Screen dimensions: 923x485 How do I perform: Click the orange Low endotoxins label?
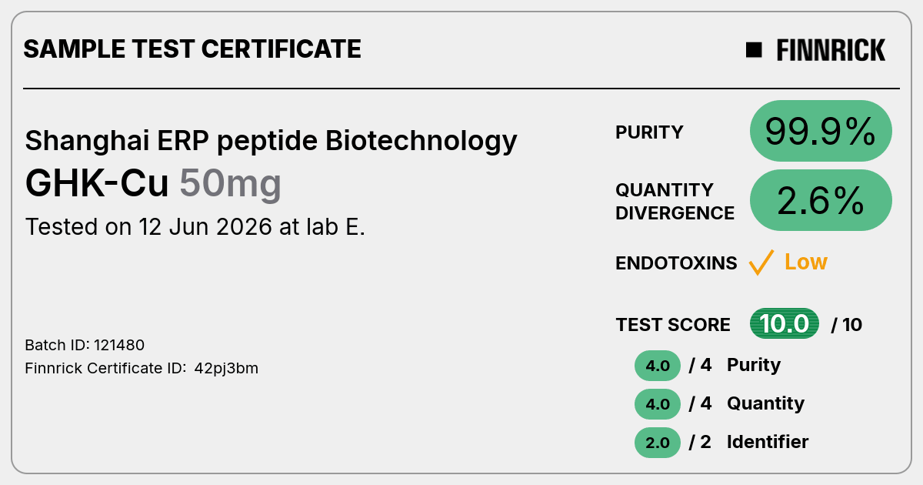[x=805, y=262]
